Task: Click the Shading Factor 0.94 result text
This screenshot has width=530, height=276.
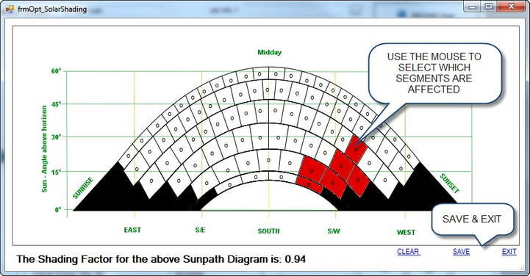Action: [x=161, y=259]
